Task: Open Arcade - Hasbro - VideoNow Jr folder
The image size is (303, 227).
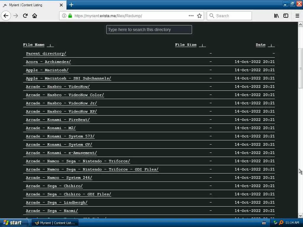Action: pos(61,103)
